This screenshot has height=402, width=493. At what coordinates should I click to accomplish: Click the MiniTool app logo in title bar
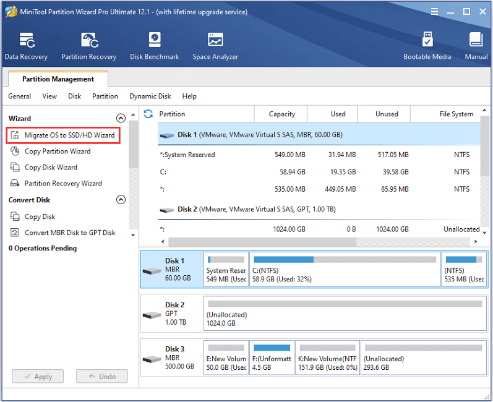point(11,12)
